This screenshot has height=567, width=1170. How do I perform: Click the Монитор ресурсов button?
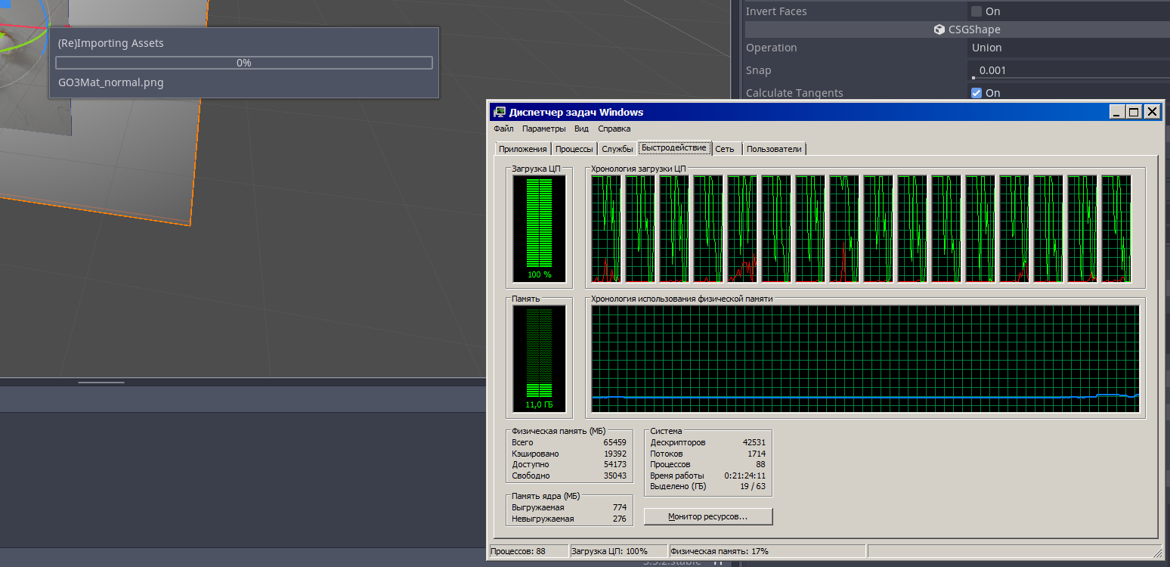pos(708,516)
